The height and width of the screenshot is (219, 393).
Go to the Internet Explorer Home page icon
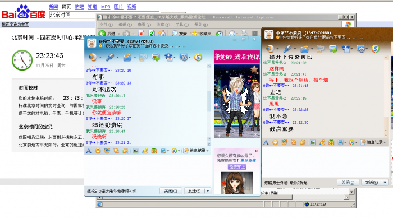(162, 33)
